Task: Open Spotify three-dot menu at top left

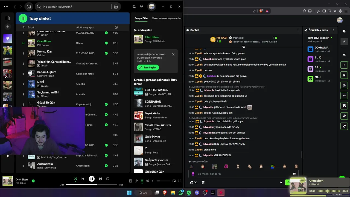Action: (6, 7)
